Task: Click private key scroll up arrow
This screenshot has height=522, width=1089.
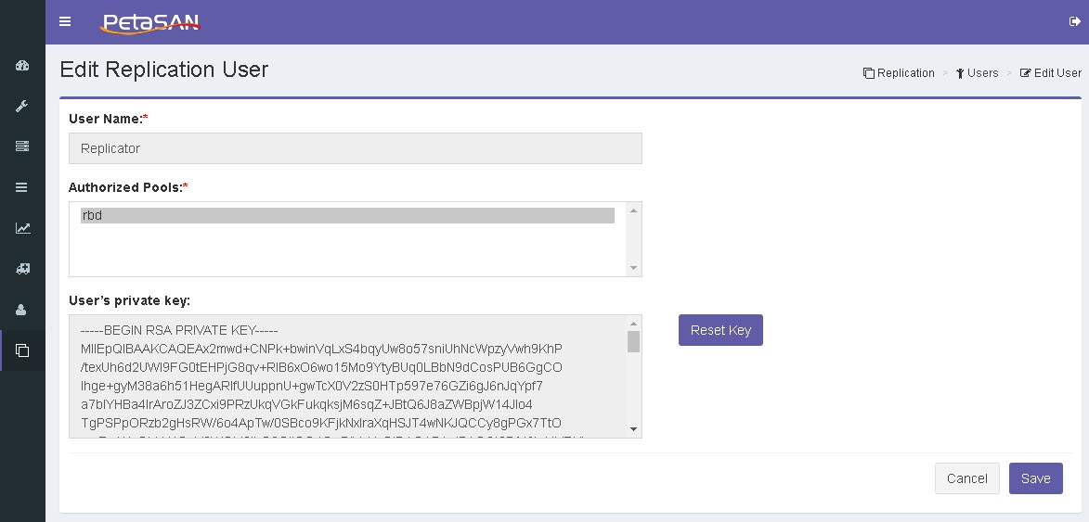Action: (633, 324)
